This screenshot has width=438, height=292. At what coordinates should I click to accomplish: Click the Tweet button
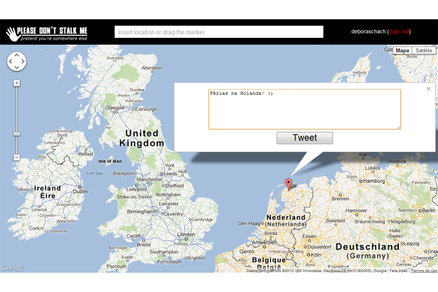point(305,138)
